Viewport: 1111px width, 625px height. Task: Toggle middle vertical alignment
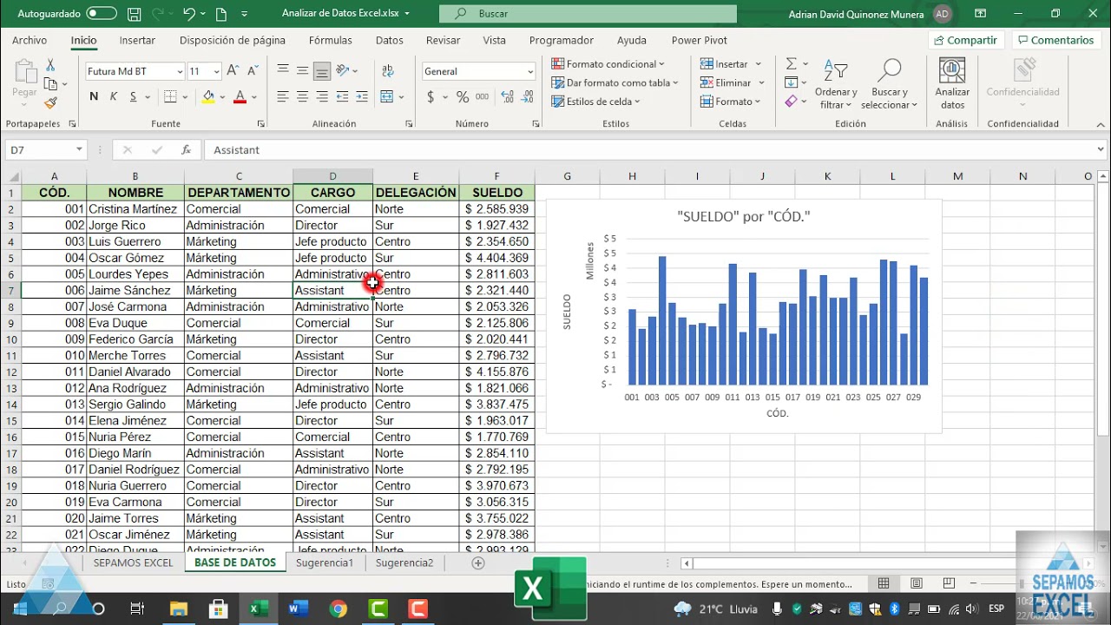[302, 70]
